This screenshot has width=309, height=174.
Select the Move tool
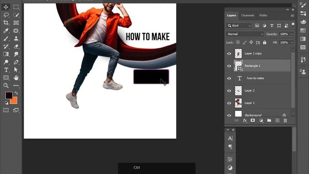(x=6, y=7)
